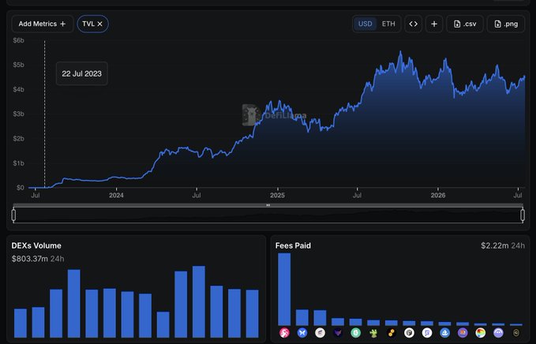Image resolution: width=536 pixels, height=344 pixels.
Task: Click the center grip above the range slider
Action: (x=268, y=205)
